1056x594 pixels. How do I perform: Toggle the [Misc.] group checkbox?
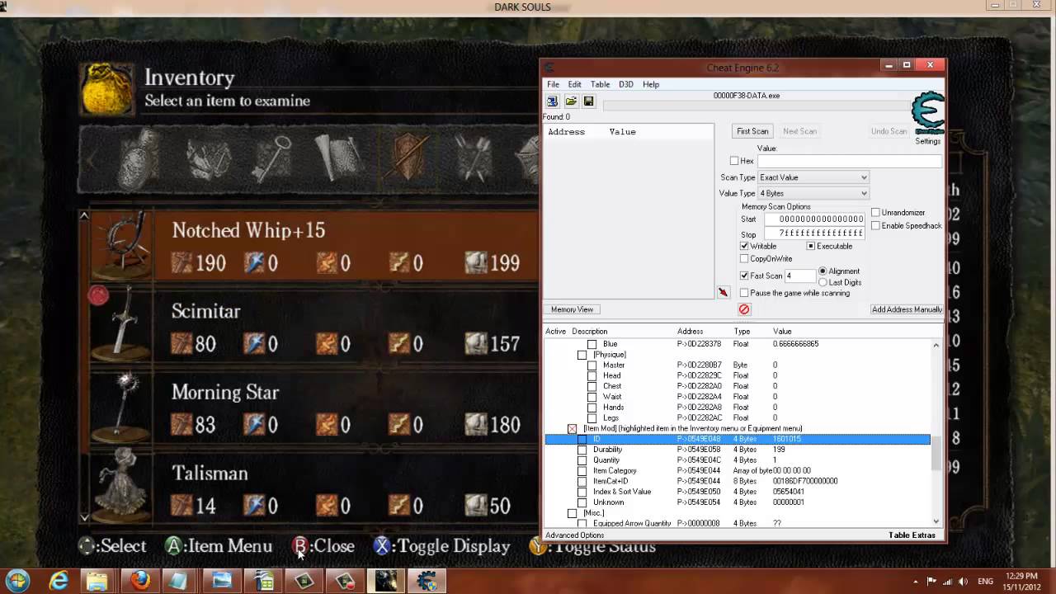tap(573, 513)
